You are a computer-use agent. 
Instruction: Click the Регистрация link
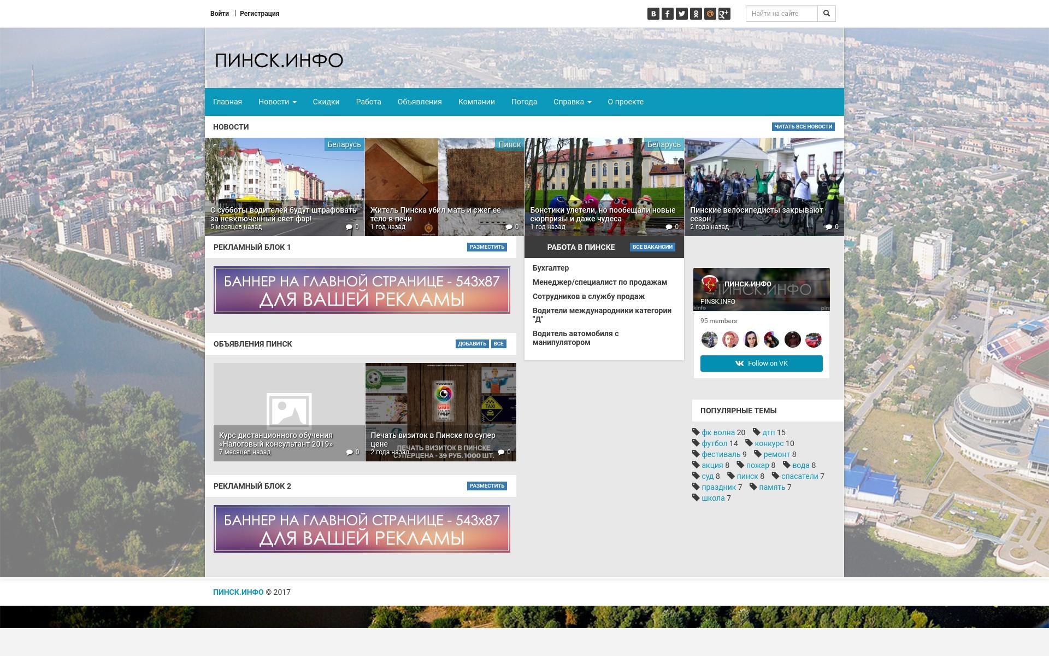(x=260, y=14)
